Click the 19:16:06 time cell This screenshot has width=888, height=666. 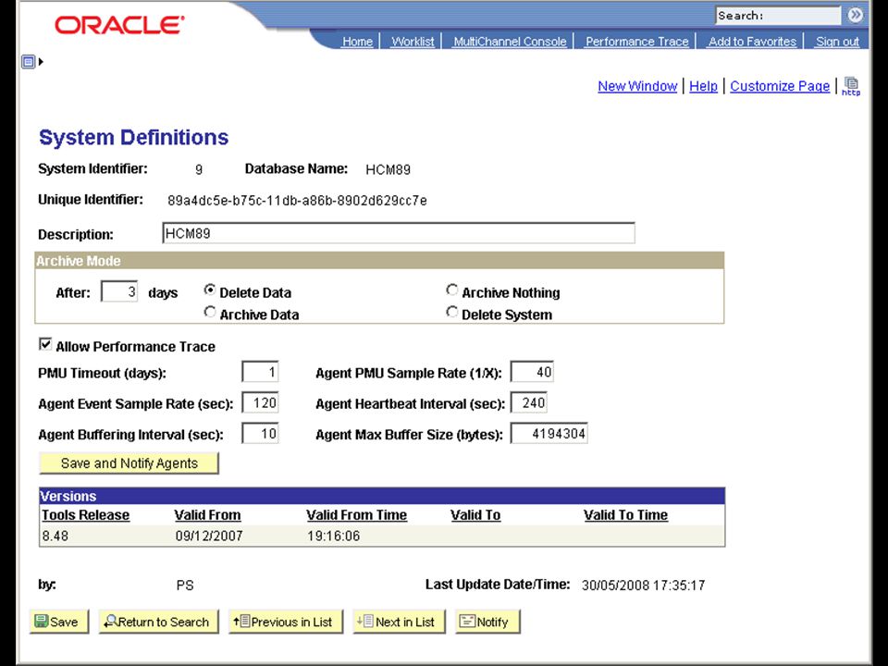click(334, 536)
